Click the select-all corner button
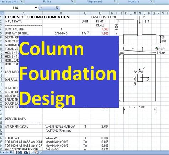The height and width of the screenshot is (155, 169). tap(2, 13)
